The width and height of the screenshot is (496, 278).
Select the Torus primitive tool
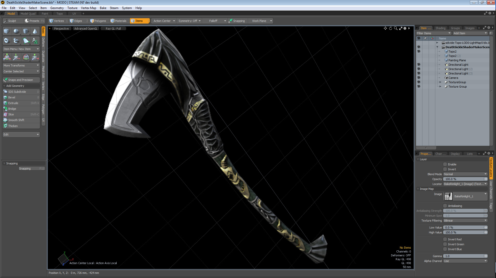tap(6, 41)
